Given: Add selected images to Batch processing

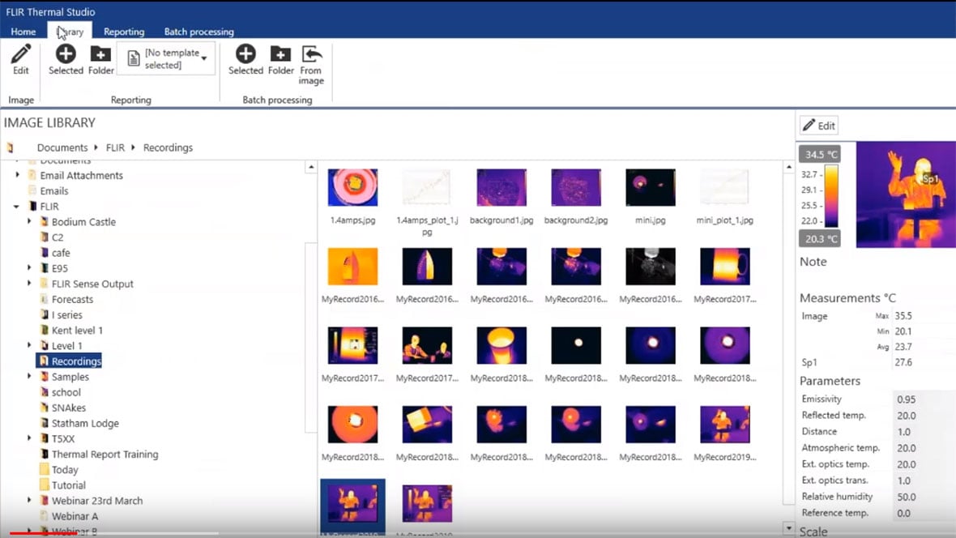Looking at the screenshot, I should pyautogui.click(x=245, y=55).
